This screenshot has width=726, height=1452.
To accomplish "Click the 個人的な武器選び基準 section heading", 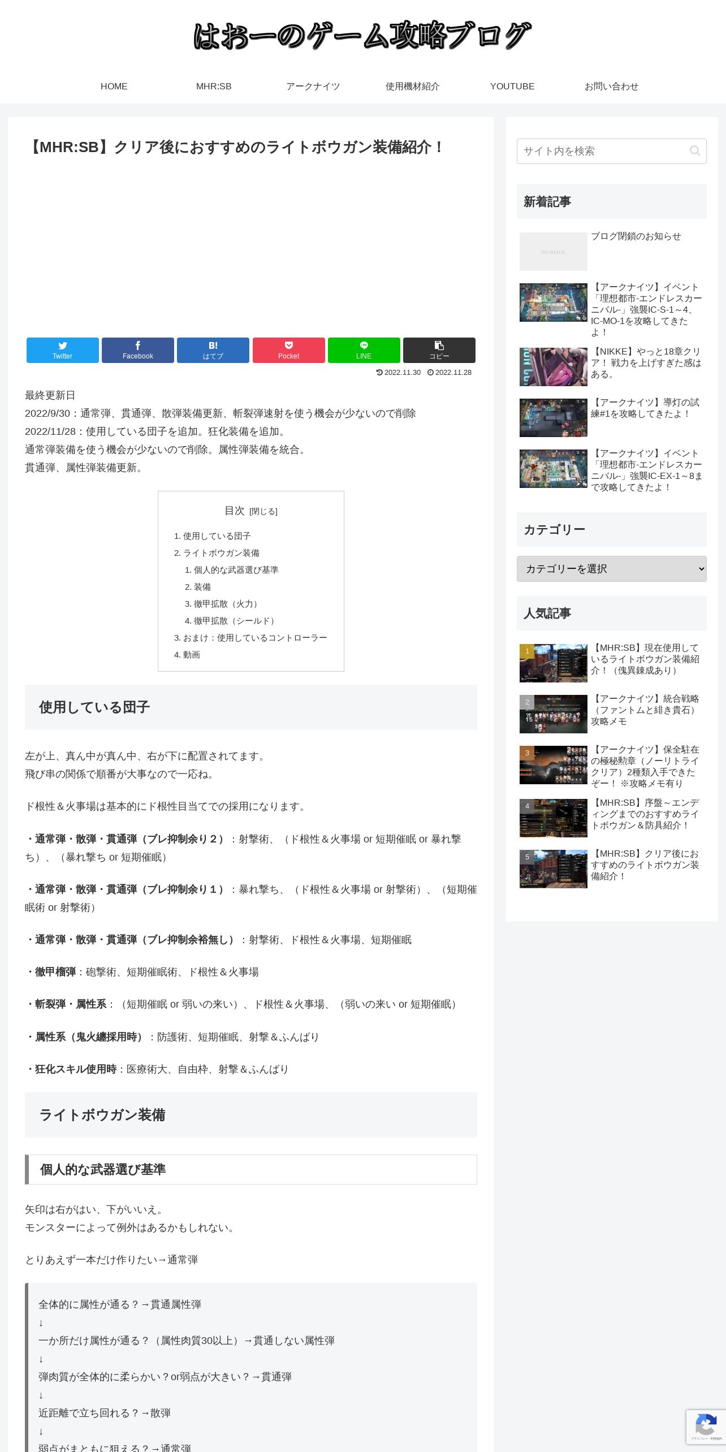I will click(x=251, y=1169).
